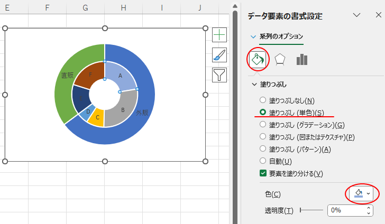Select column header J
This screenshot has width=385, height=224.
pyautogui.click(x=199, y=8)
